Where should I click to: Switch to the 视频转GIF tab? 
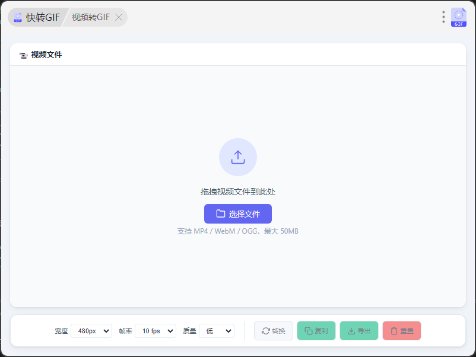pyautogui.click(x=91, y=17)
